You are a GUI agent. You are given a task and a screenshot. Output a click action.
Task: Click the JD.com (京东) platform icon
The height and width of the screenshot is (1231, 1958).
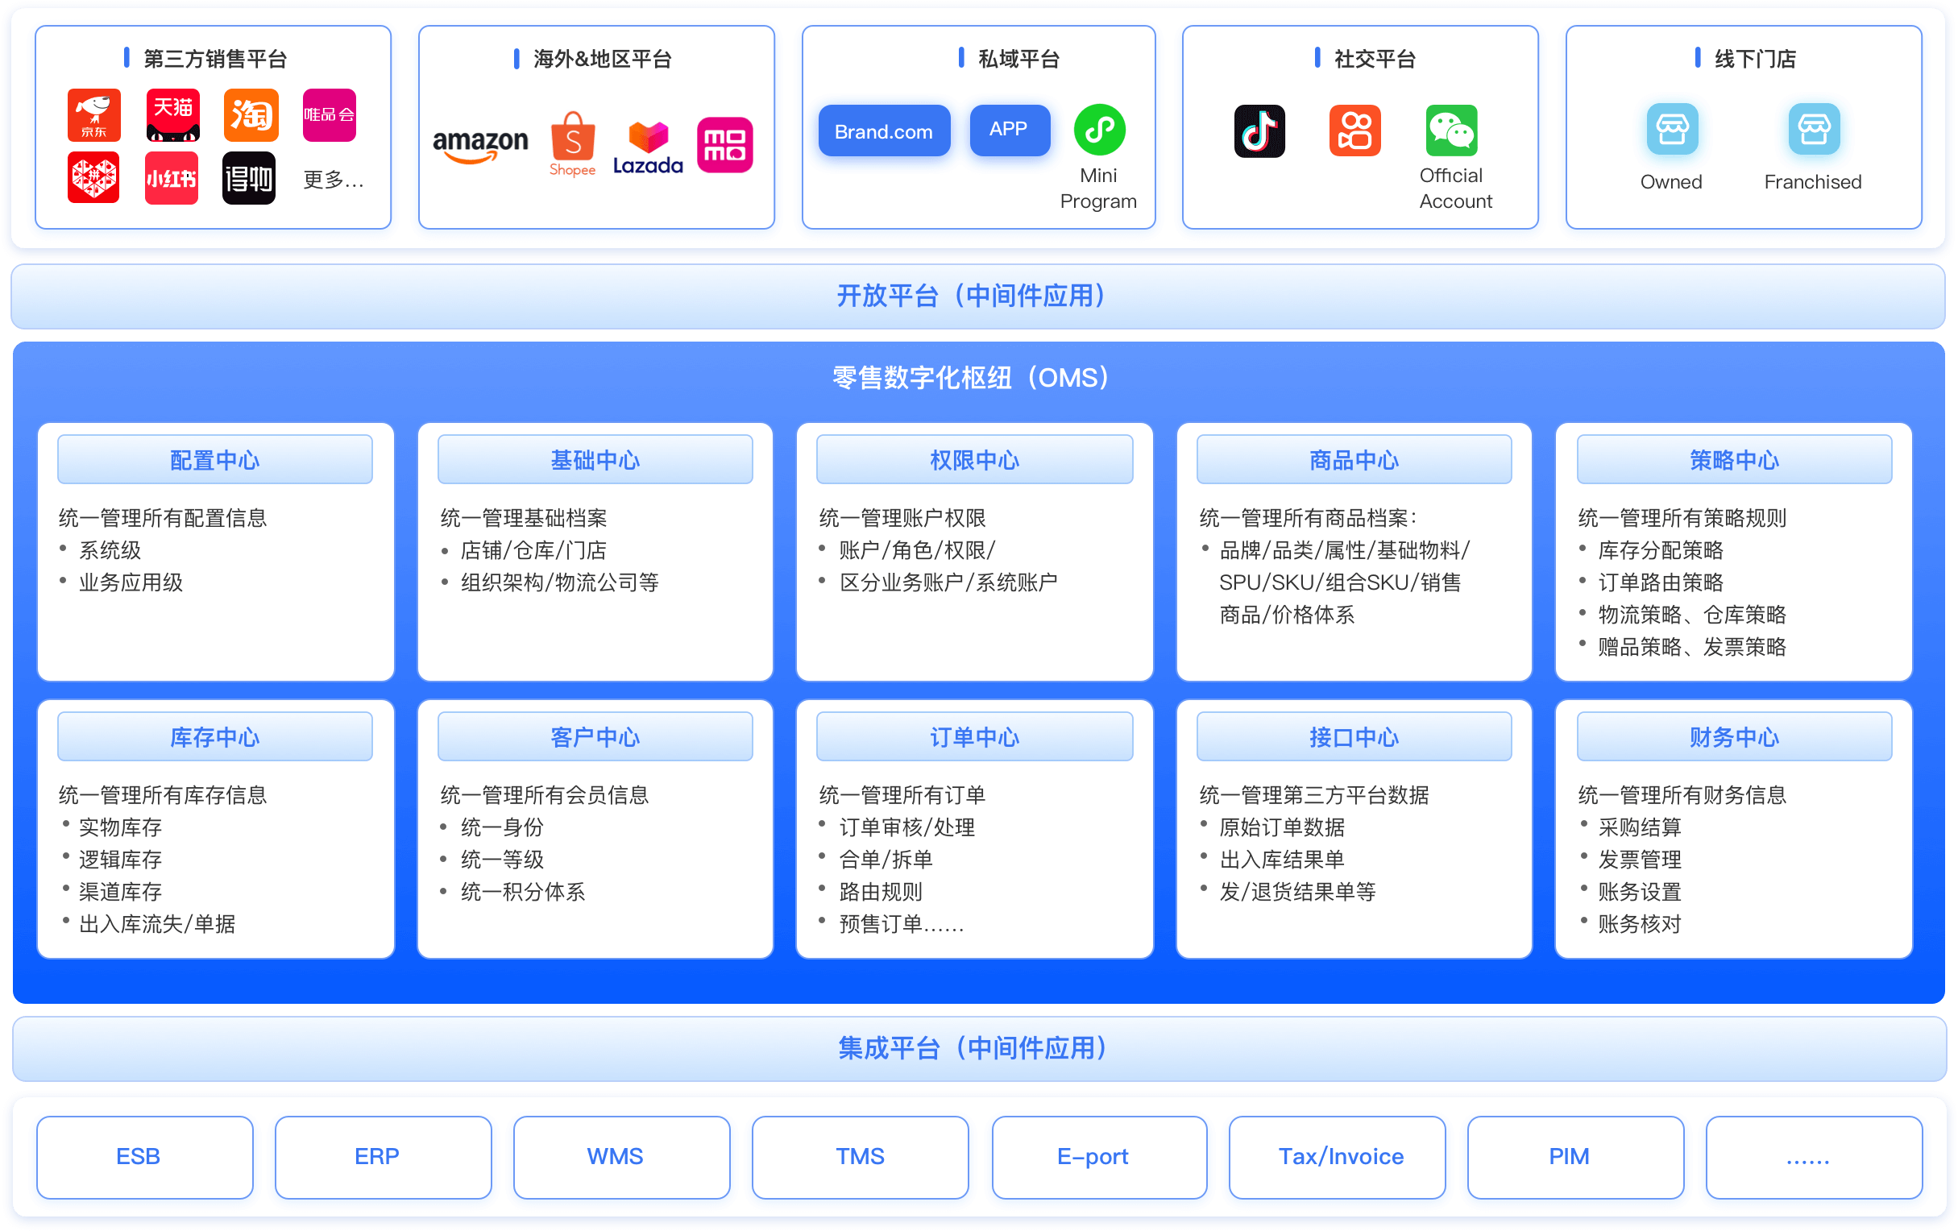tap(94, 114)
